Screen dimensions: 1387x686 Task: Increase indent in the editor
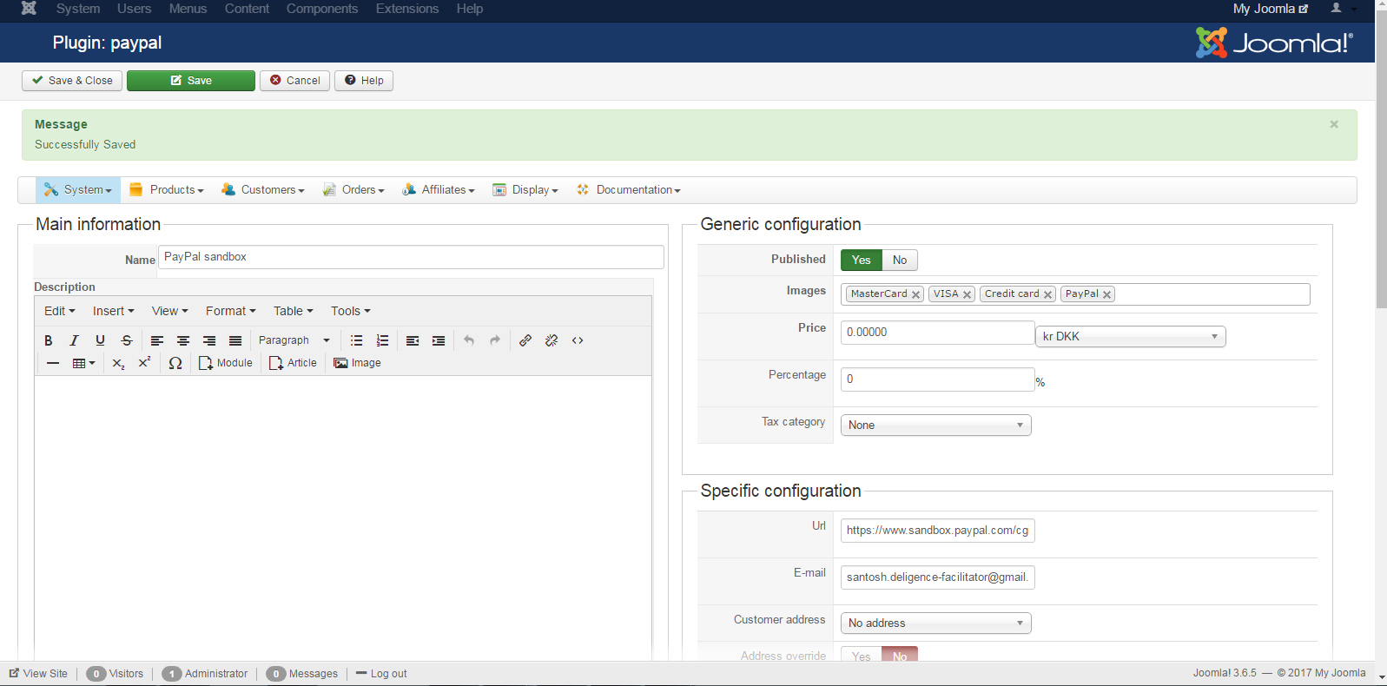pyautogui.click(x=439, y=340)
